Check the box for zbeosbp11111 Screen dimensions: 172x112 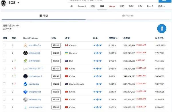pos(4,68)
